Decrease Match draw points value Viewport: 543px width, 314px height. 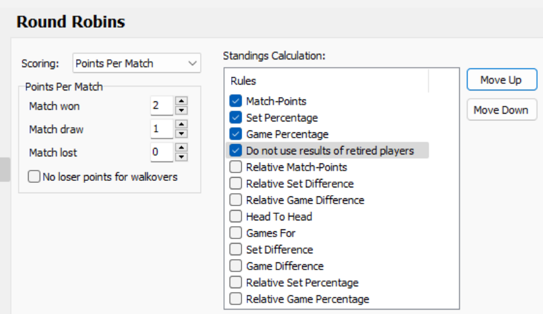(181, 134)
